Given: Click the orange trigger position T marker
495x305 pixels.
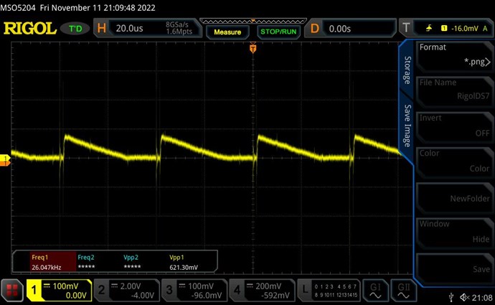Looking at the screenshot, I should click(253, 48).
